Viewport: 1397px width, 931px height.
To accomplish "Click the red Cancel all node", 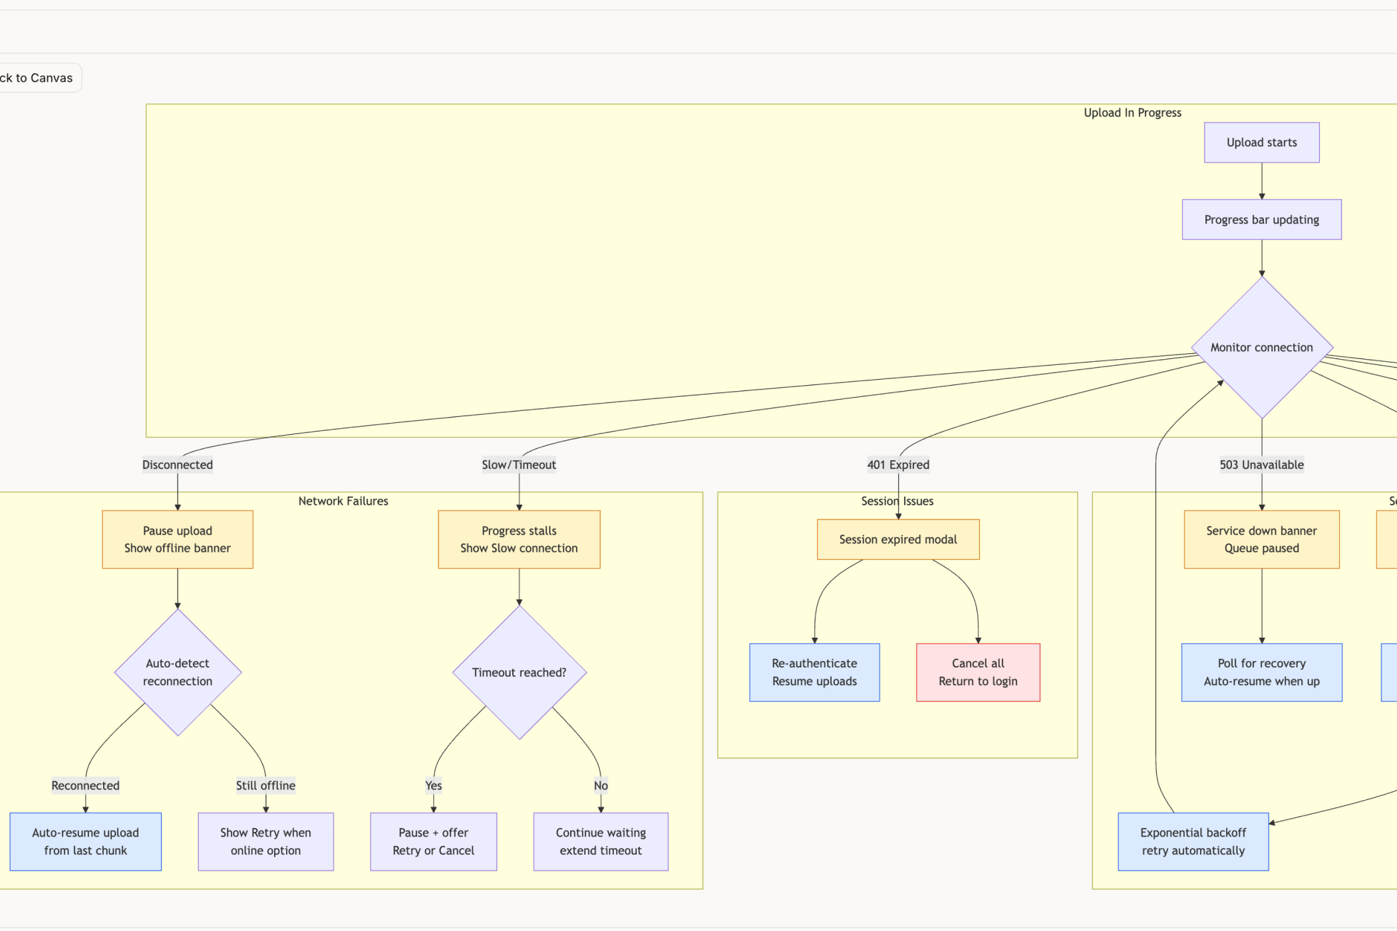I will [x=978, y=672].
